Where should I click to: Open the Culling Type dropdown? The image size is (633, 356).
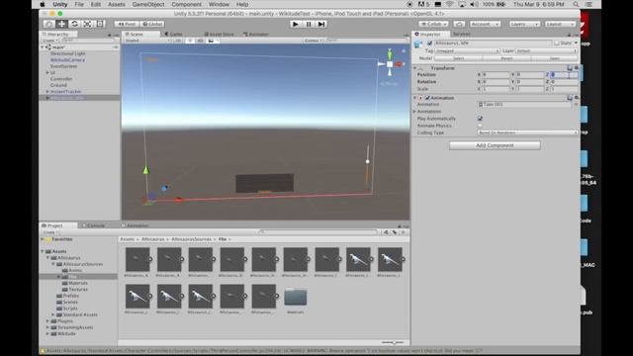pyautogui.click(x=527, y=133)
